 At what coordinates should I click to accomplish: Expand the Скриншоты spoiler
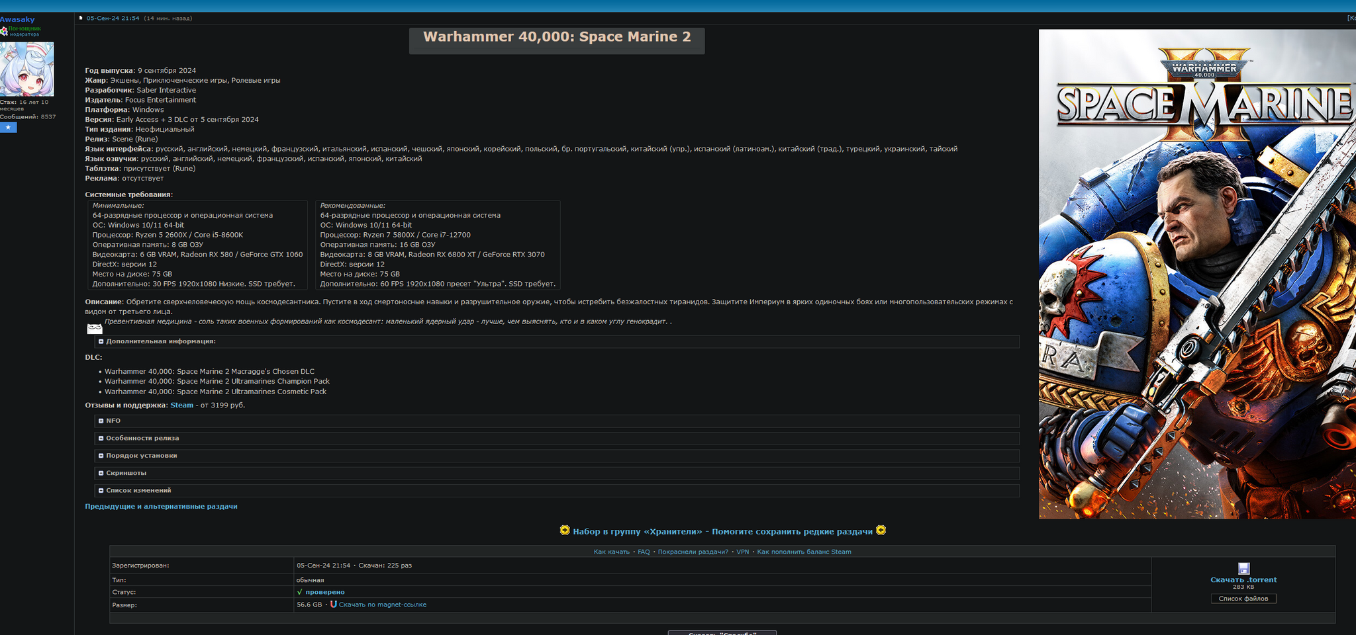pos(557,473)
